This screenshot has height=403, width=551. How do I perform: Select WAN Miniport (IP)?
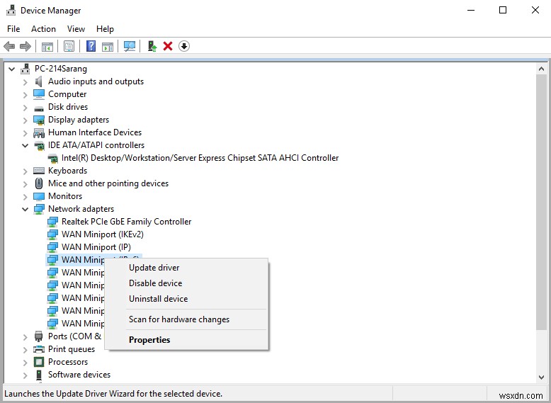(96, 247)
